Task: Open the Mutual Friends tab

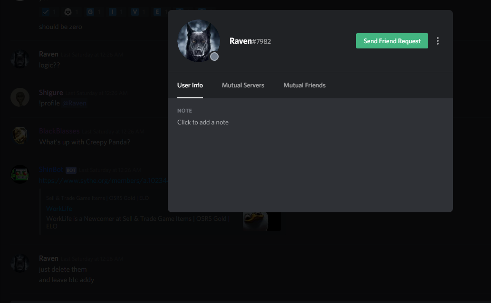Action: [304, 85]
